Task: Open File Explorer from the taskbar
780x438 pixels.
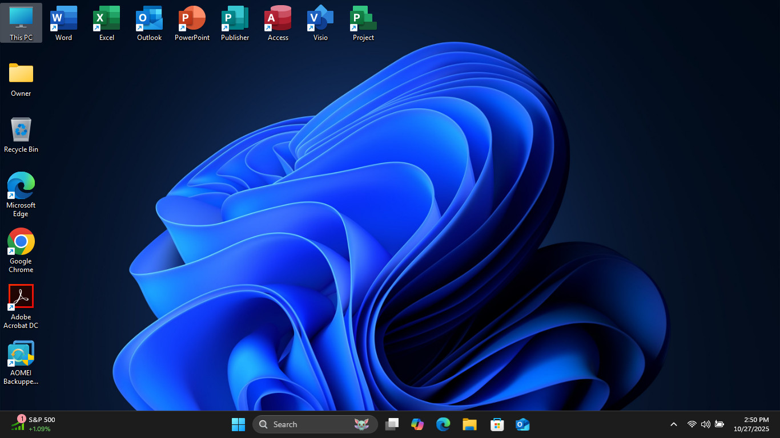Action: [x=469, y=424]
